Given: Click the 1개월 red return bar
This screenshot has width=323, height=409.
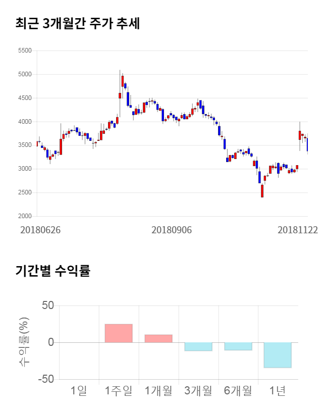Looking at the screenshot, I should [158, 338].
